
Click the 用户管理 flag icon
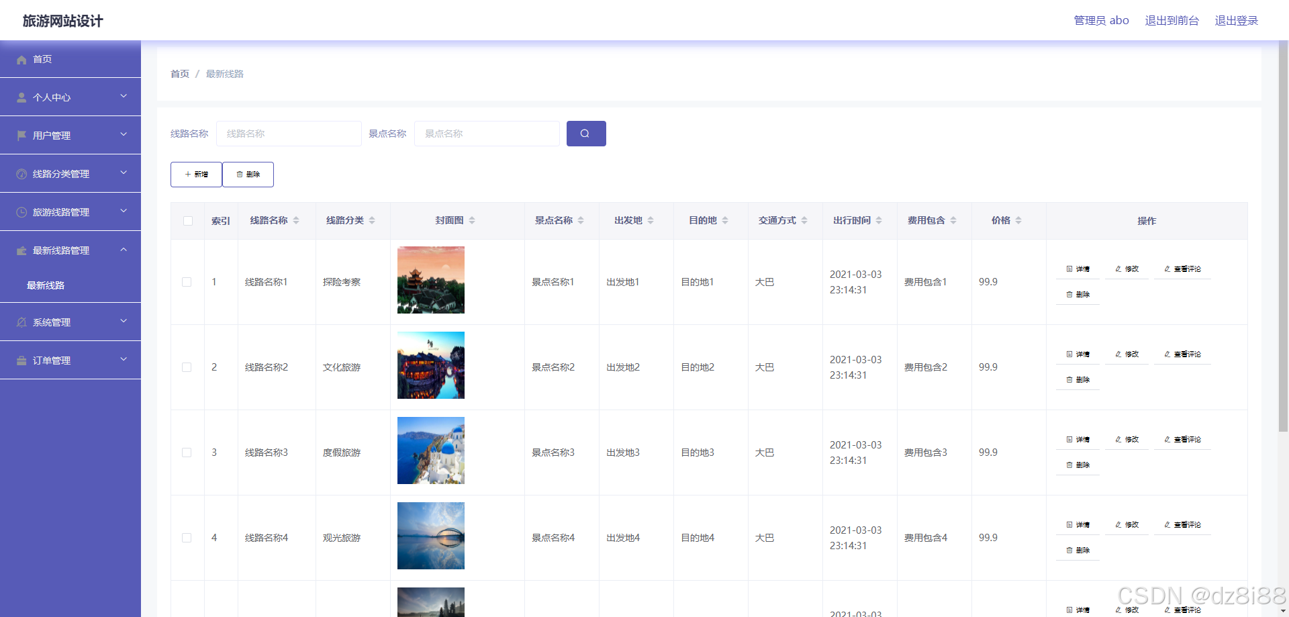tap(22, 135)
